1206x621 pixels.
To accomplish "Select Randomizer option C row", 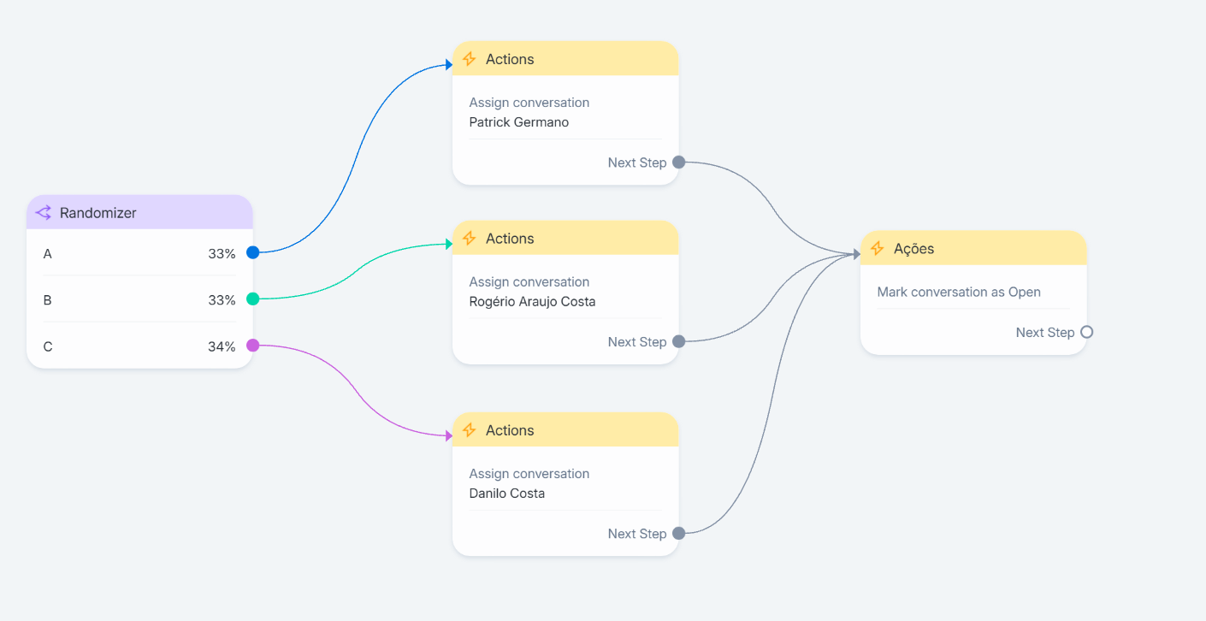I will tap(139, 346).
